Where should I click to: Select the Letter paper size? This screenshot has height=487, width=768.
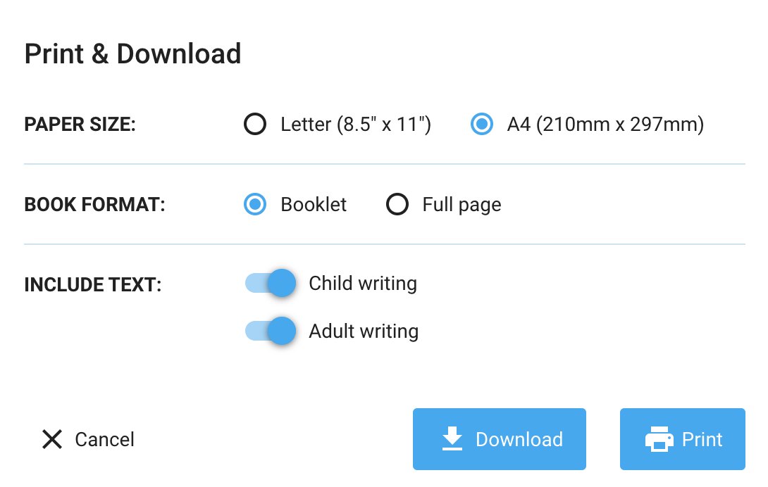[x=254, y=124]
